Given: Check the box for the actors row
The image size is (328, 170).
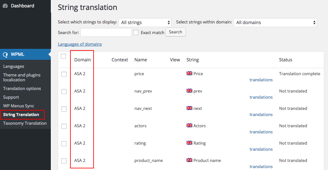Looking at the screenshot, I should coord(64,126).
